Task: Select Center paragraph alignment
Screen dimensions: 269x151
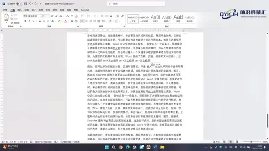Action: pyautogui.click(x=87, y=21)
